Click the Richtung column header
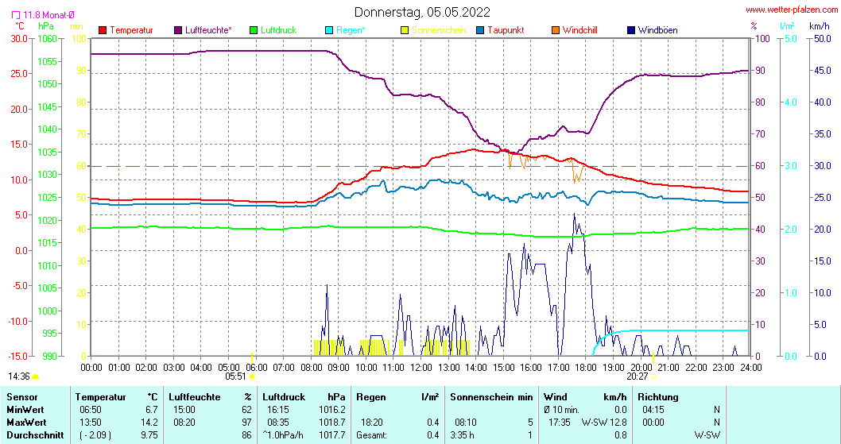This screenshot has width=841, height=444. point(658,397)
